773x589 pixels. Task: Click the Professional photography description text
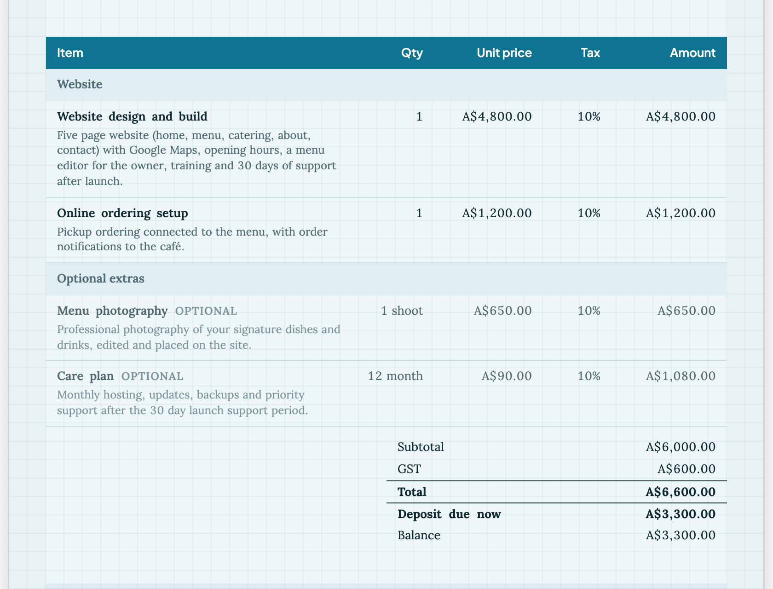point(199,337)
